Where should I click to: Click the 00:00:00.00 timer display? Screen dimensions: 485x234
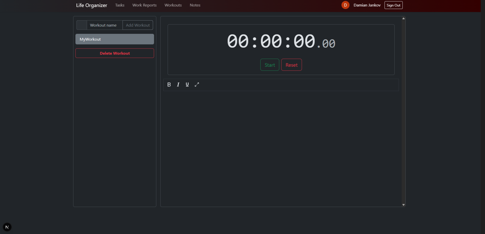[x=281, y=41]
